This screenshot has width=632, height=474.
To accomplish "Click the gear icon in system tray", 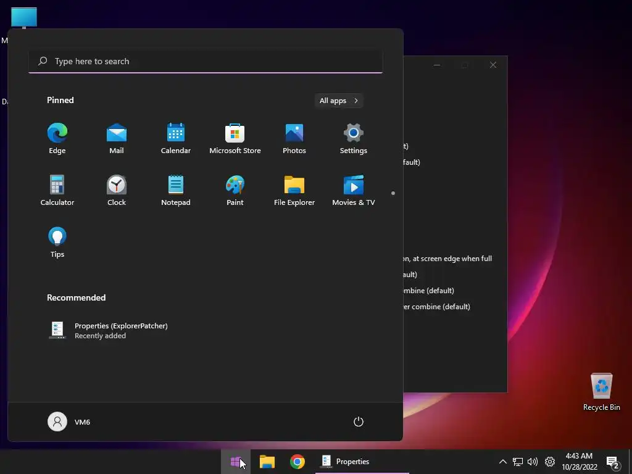I will (550, 462).
